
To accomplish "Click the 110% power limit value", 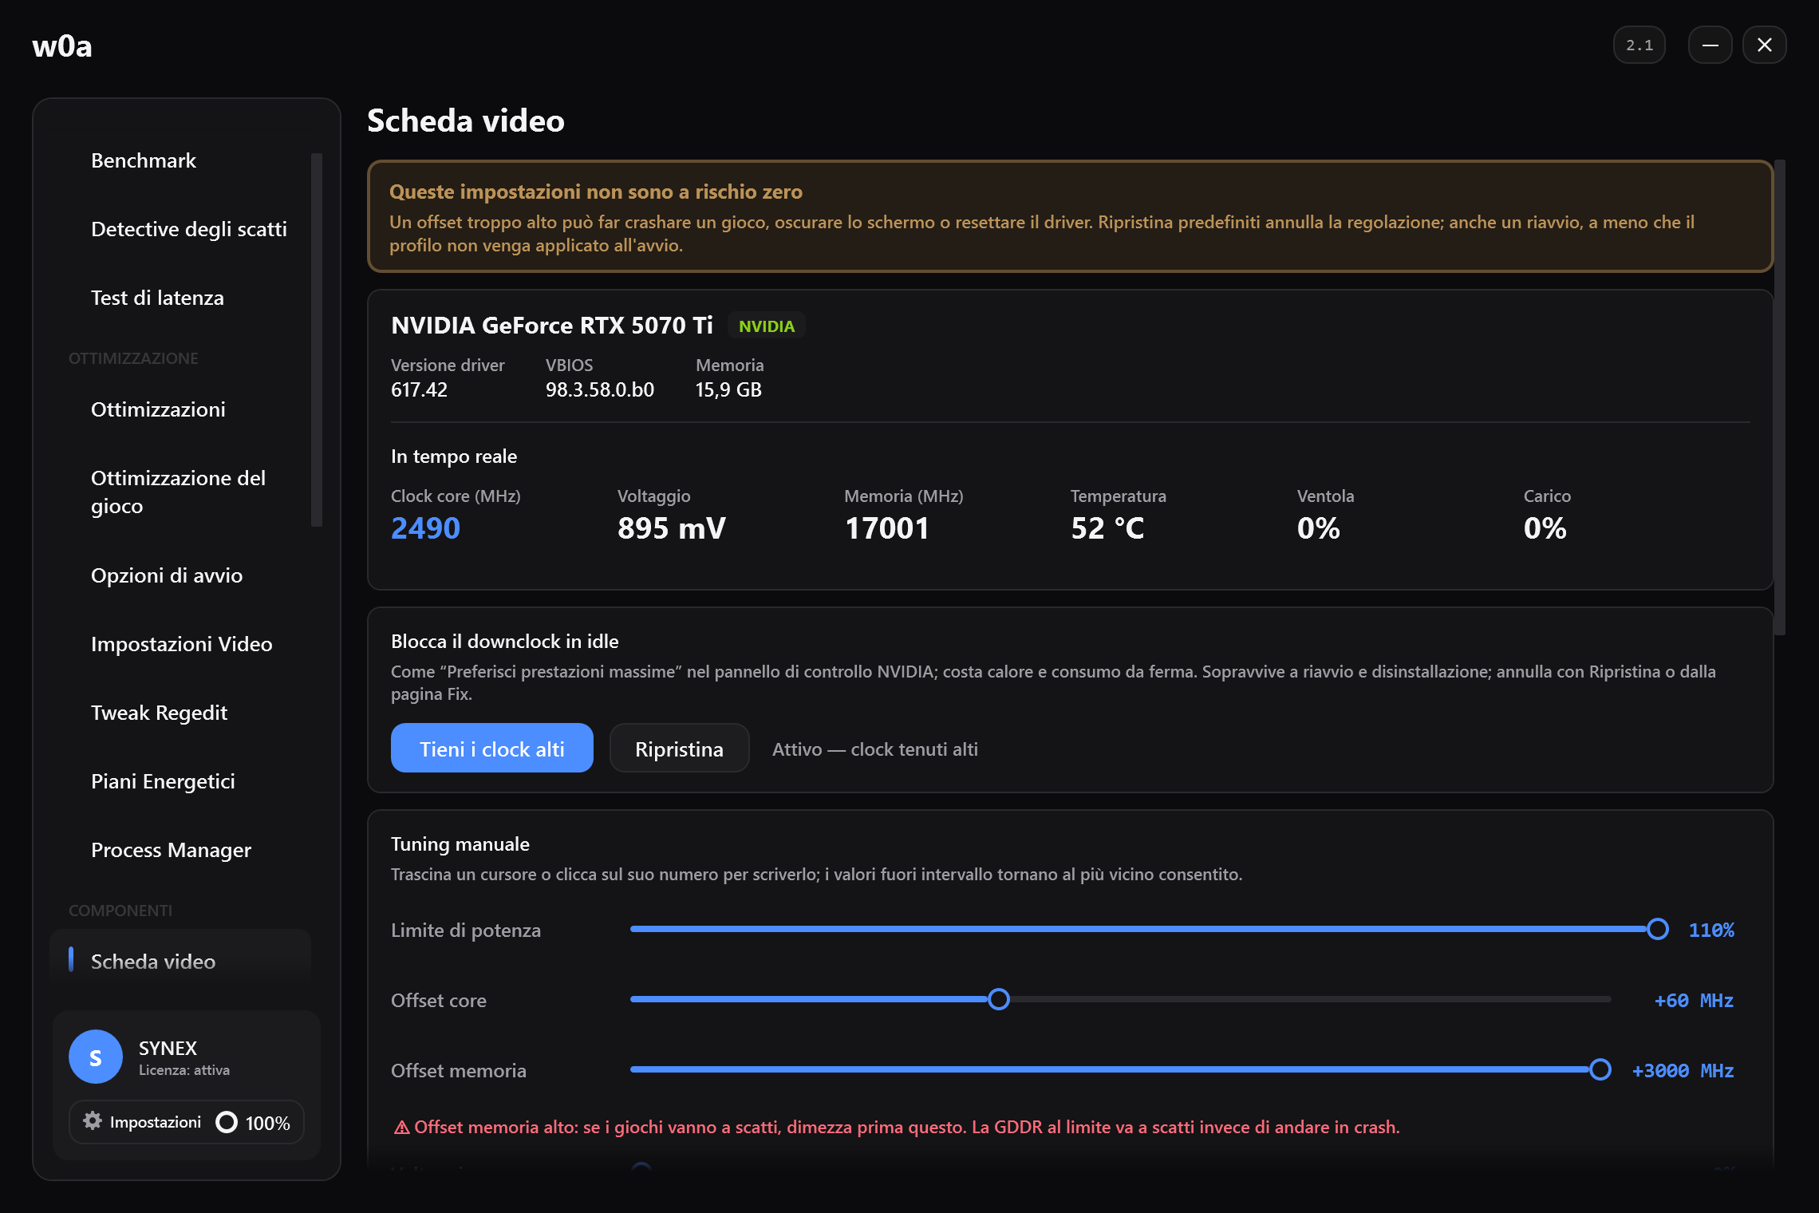I will click(1711, 930).
